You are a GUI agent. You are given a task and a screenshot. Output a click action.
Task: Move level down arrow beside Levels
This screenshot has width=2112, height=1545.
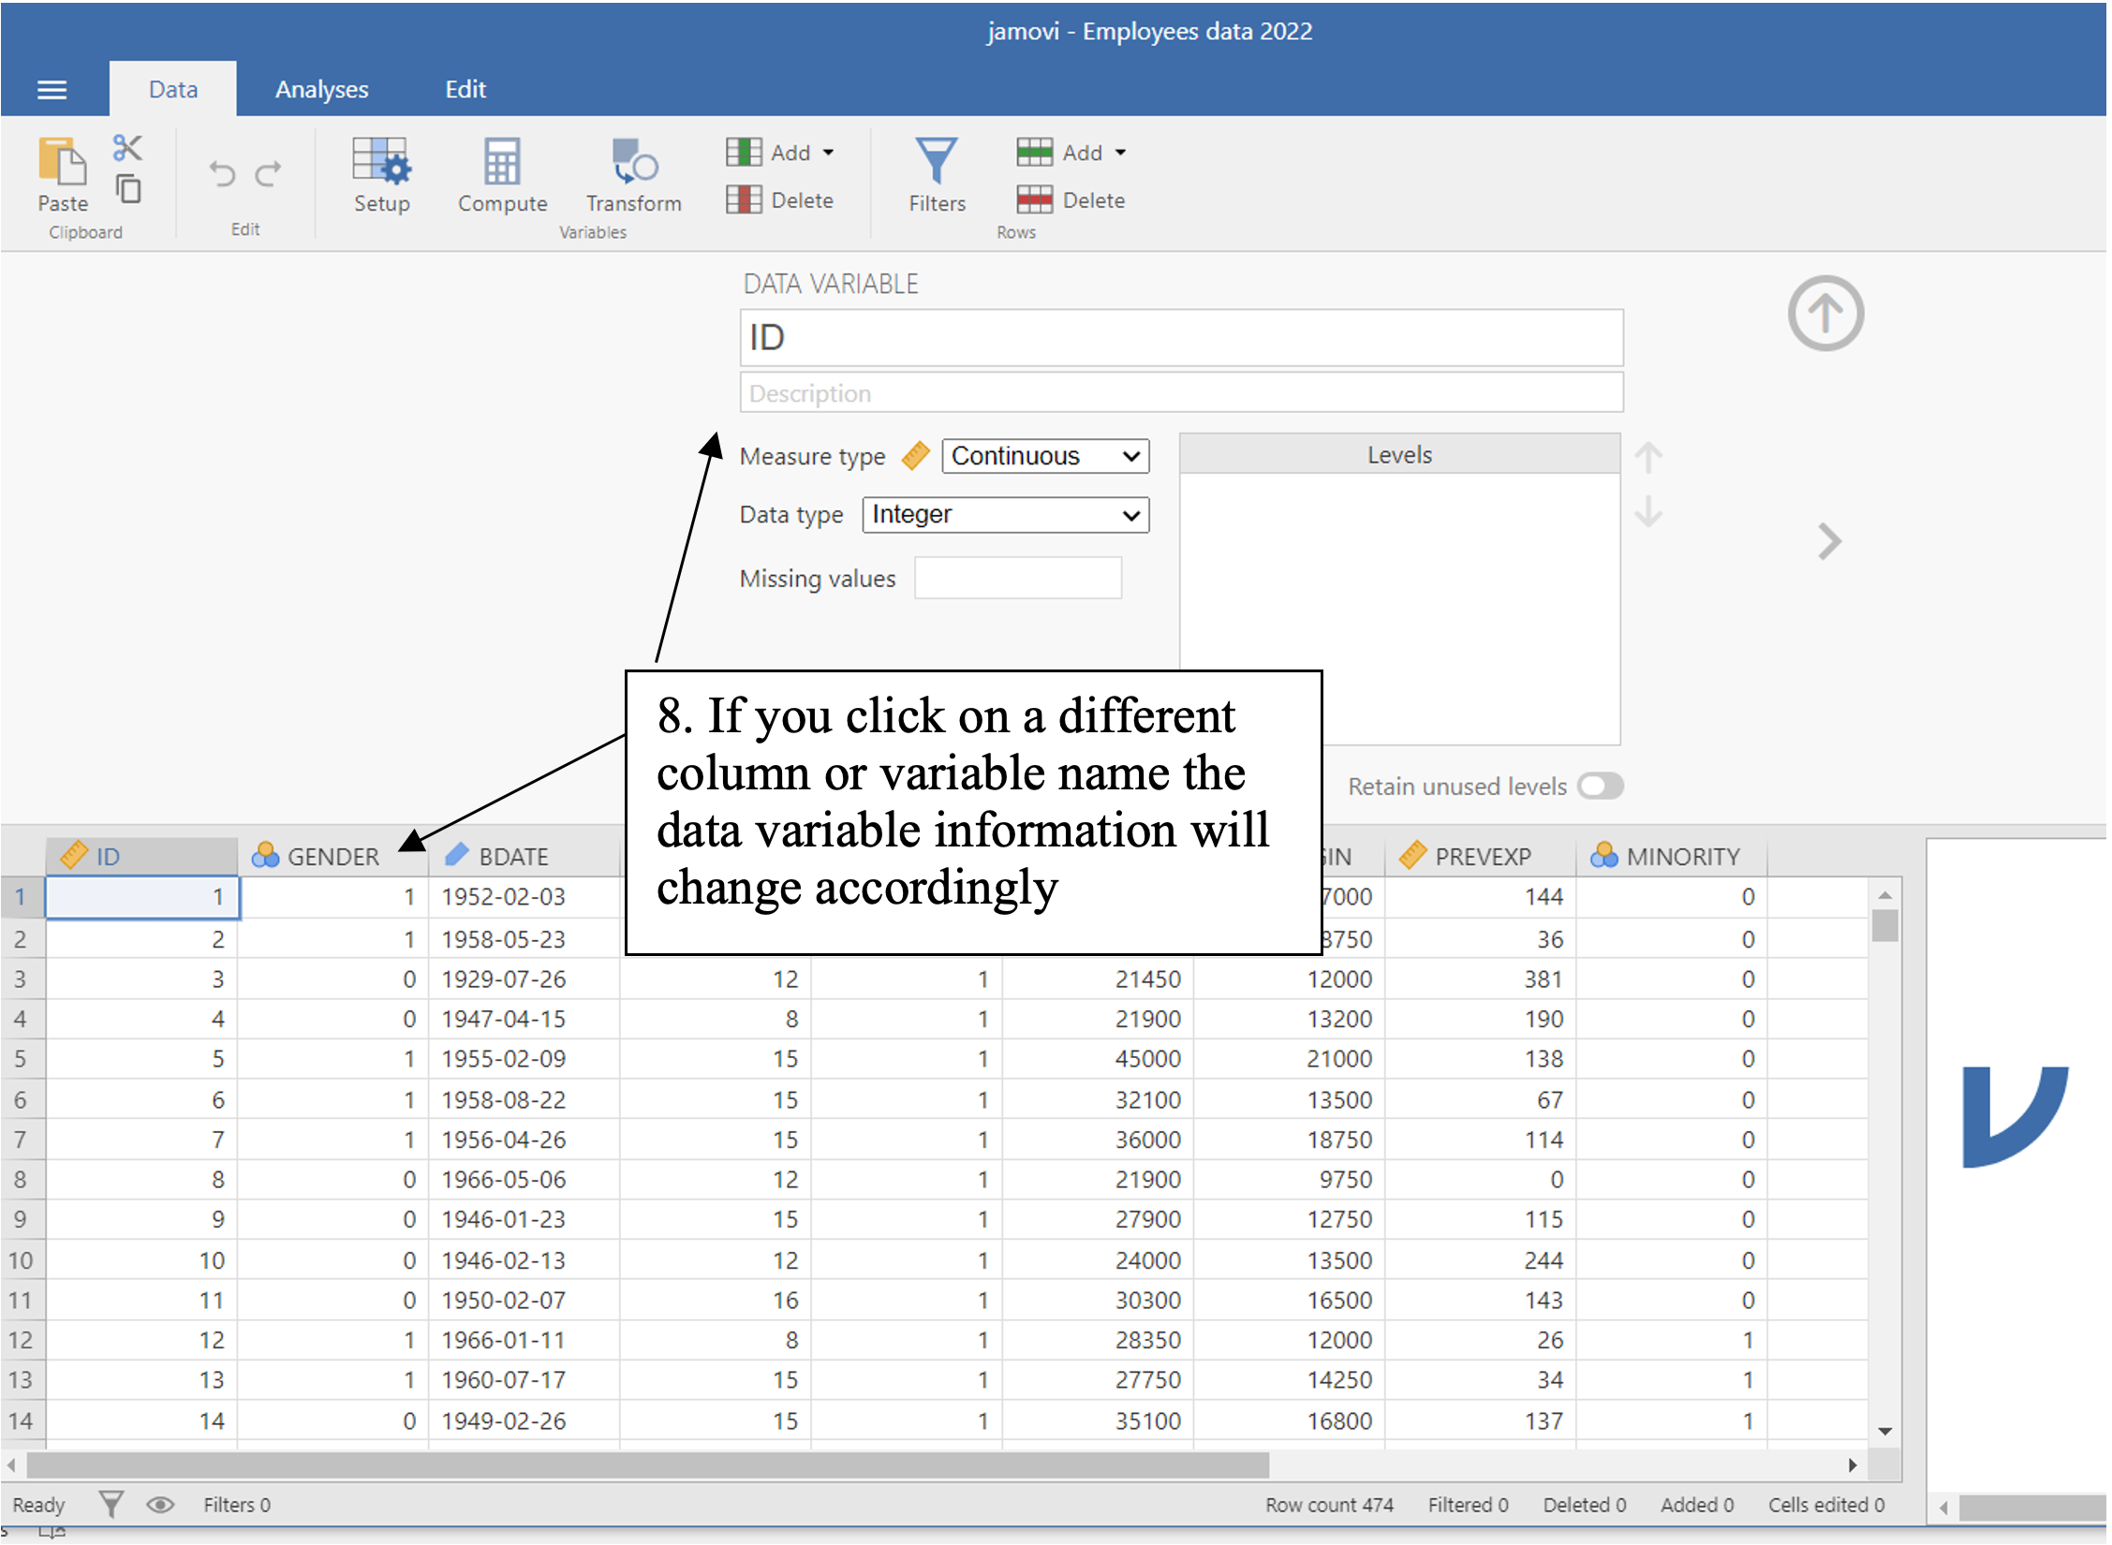pyautogui.click(x=1648, y=511)
